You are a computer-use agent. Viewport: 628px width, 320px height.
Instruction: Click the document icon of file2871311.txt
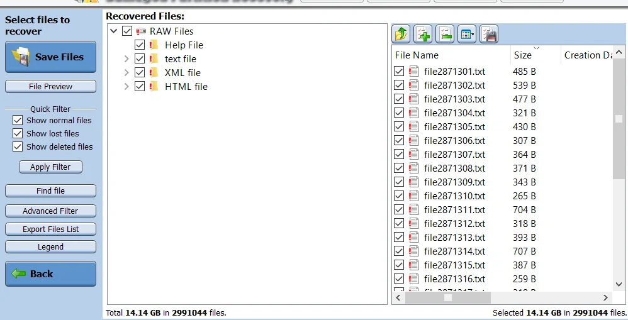413,209
